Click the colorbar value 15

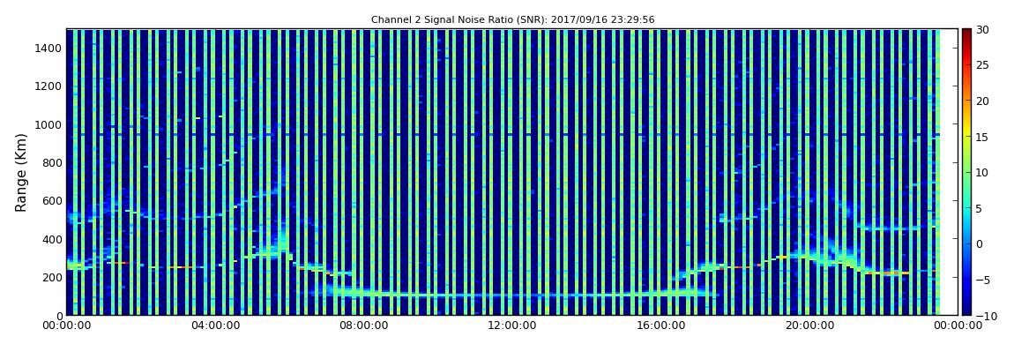click(982, 137)
